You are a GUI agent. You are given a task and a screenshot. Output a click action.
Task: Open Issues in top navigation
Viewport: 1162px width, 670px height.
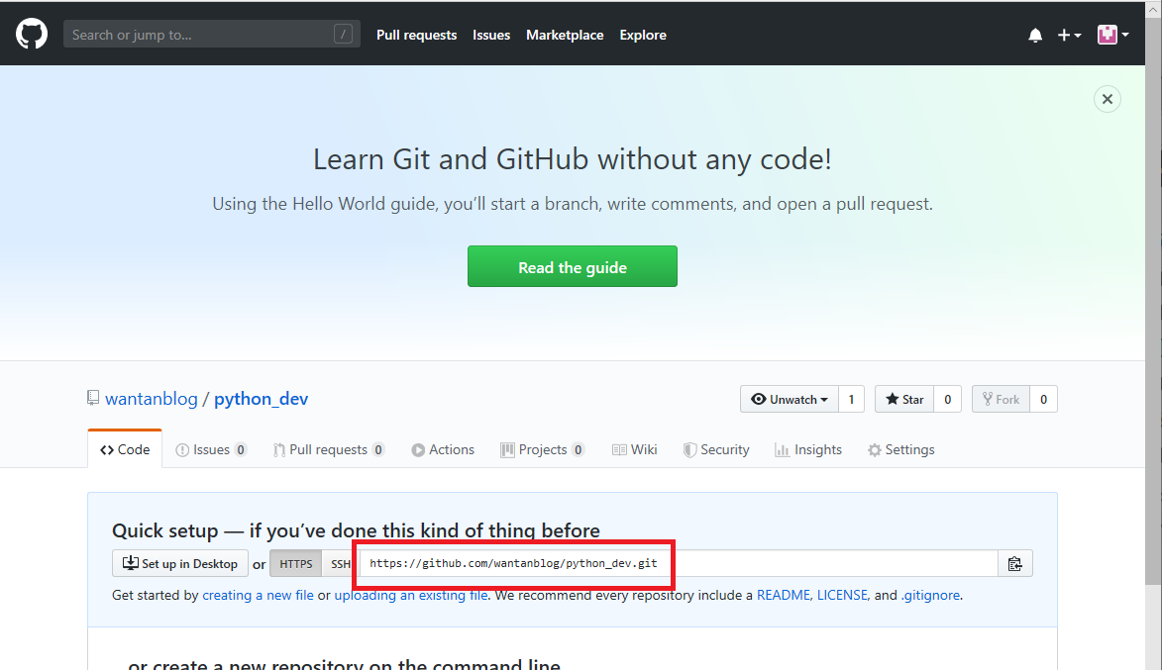click(491, 35)
